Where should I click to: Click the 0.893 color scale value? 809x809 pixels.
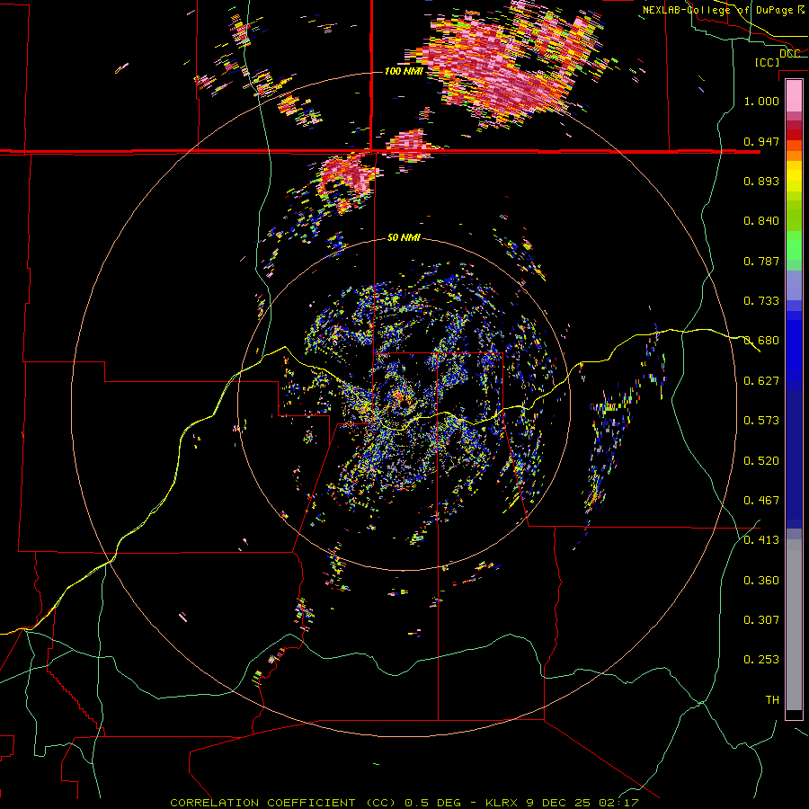tap(761, 181)
